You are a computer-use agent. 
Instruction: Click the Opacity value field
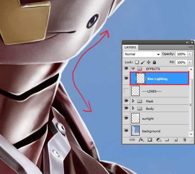click(181, 54)
